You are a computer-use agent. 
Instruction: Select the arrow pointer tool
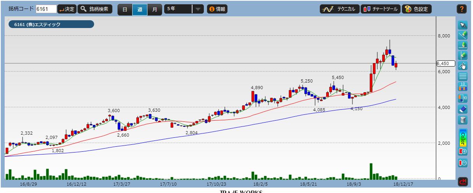point(462,25)
